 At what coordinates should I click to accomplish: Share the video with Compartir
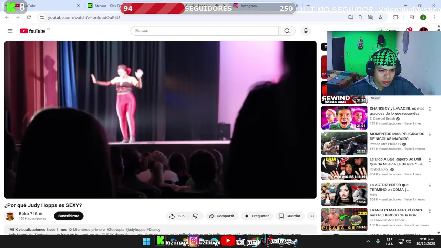[222, 216]
